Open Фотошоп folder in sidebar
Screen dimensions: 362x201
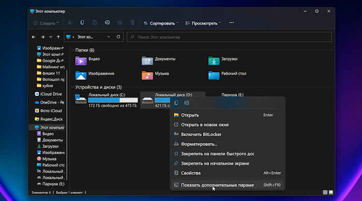[x=51, y=79]
